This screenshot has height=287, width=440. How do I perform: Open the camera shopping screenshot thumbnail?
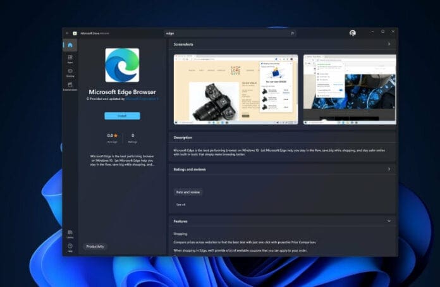click(236, 89)
